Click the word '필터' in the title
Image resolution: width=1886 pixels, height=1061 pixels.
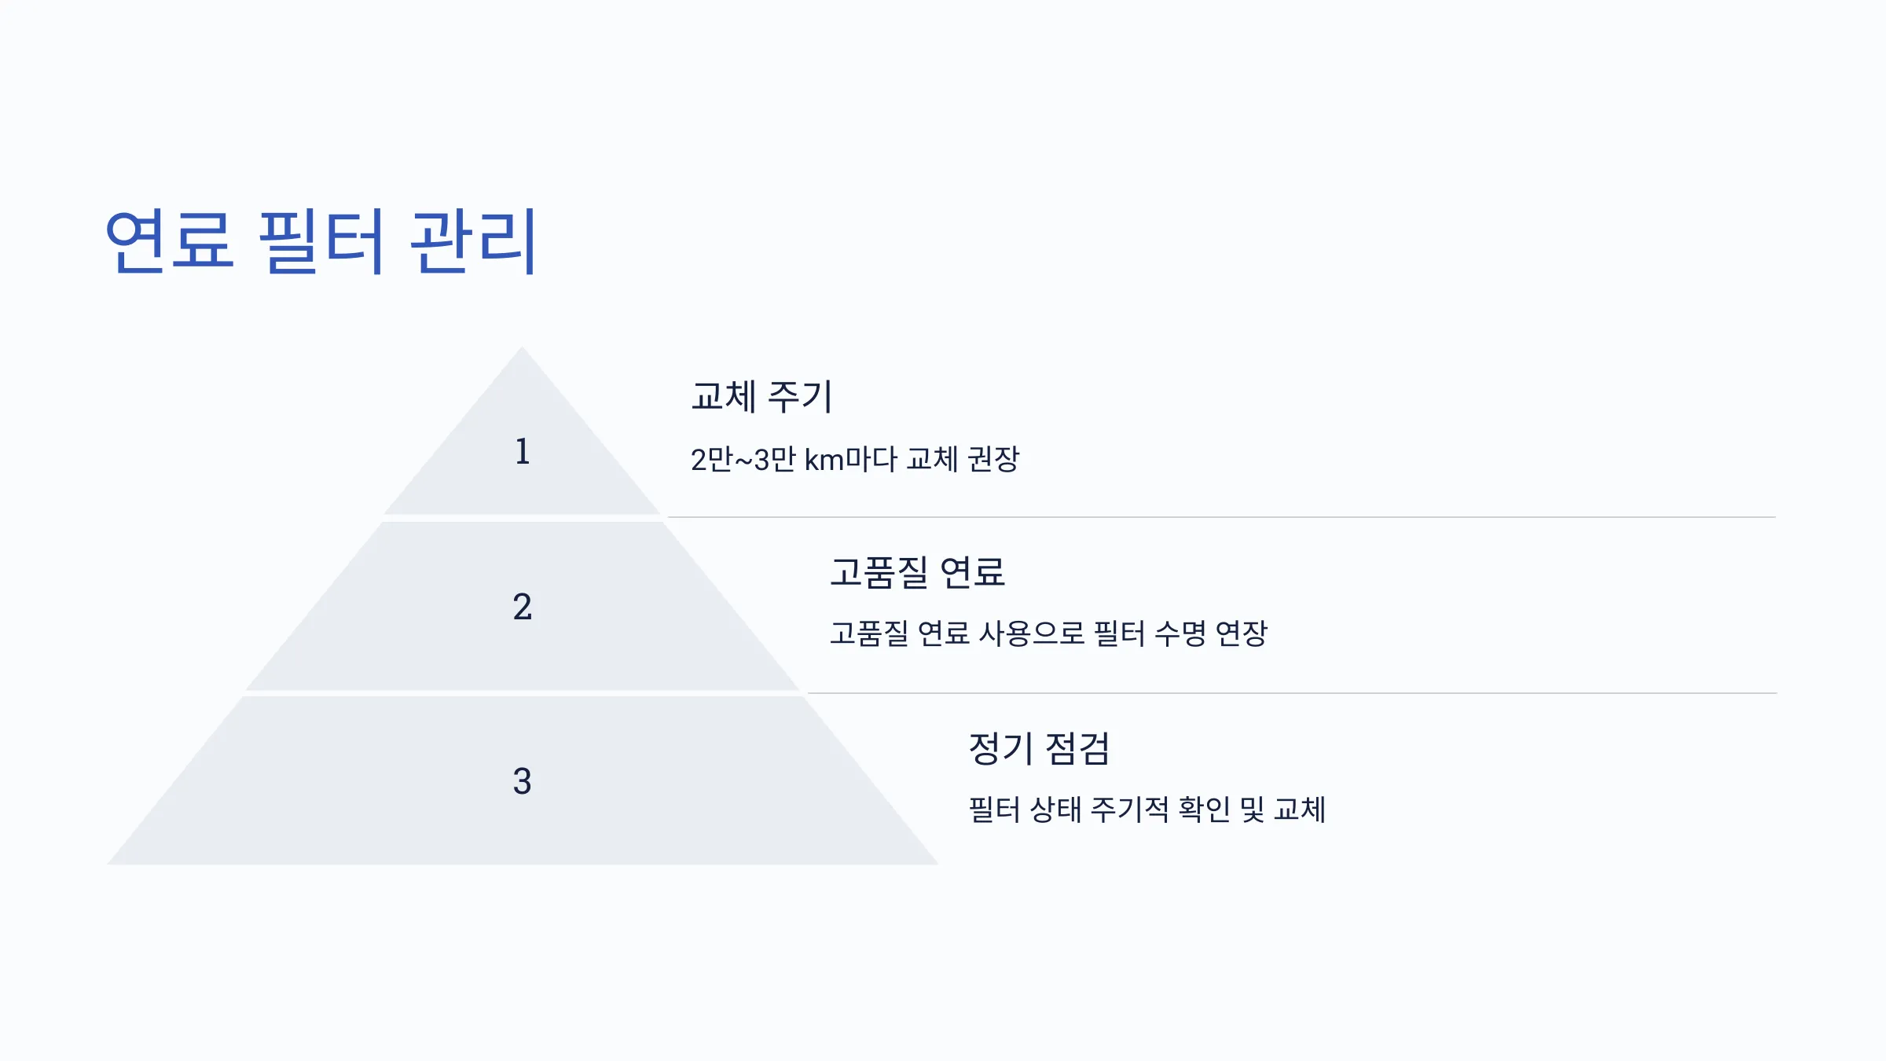(321, 241)
